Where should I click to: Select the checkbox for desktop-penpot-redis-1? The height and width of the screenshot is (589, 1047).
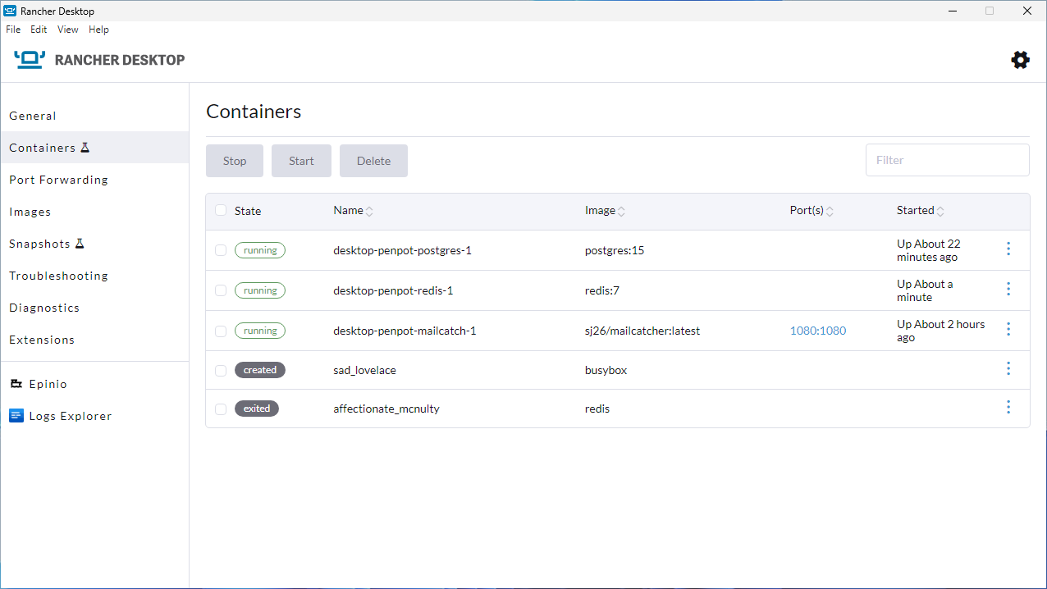tap(220, 290)
